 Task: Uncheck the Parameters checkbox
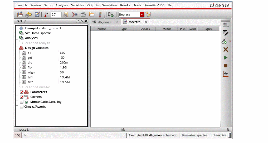[22, 92]
